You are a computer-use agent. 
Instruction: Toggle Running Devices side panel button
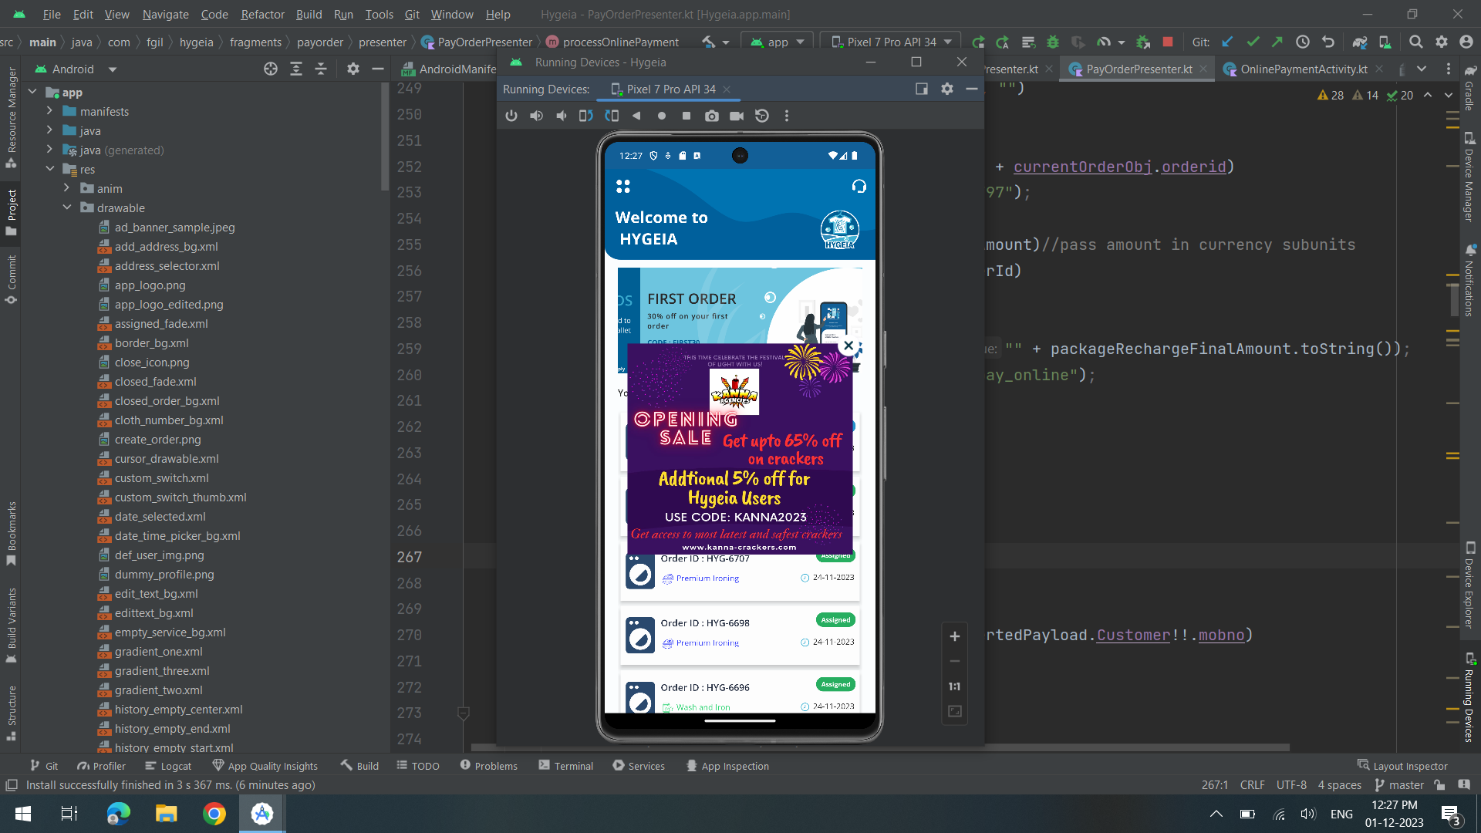point(1469,698)
